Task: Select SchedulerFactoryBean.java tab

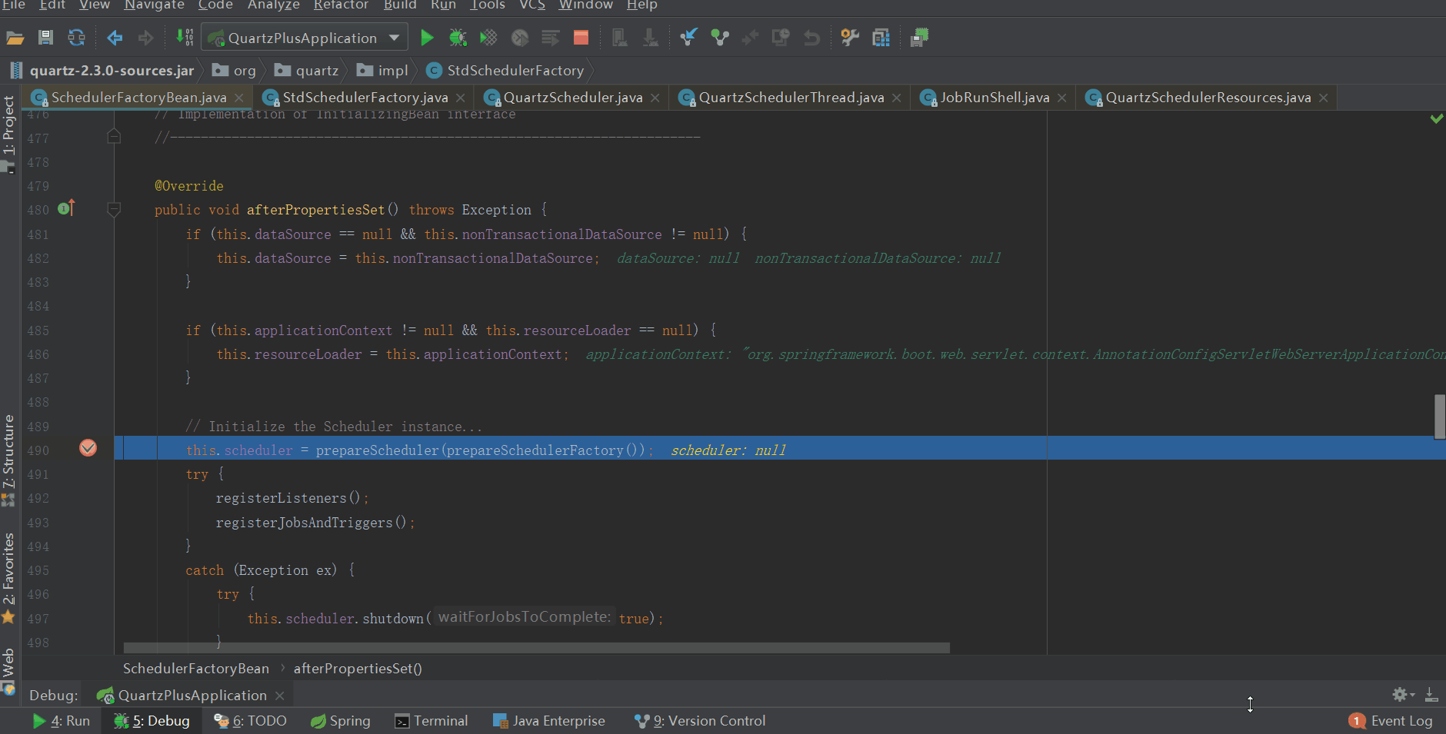Action: 138,98
